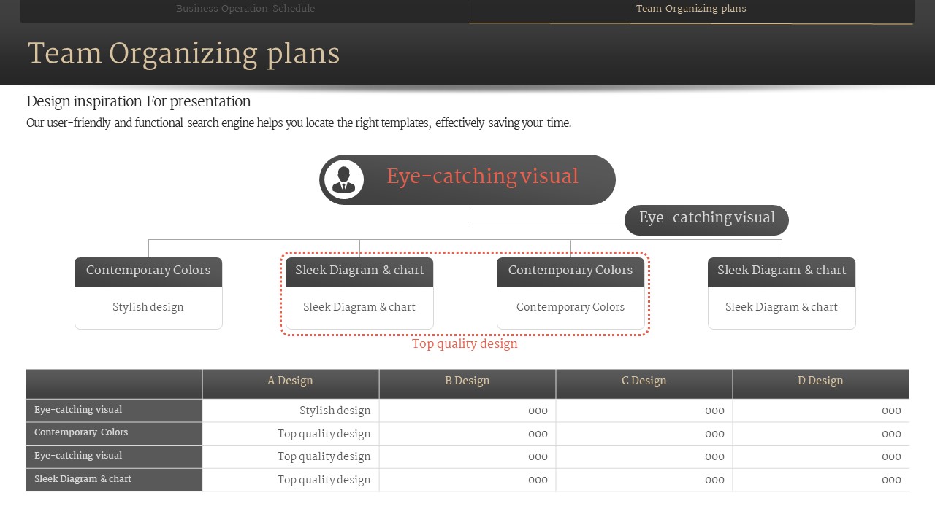This screenshot has height=525, width=935.
Task: Click the Design inspiration For presentation subtitle
Action: (139, 101)
